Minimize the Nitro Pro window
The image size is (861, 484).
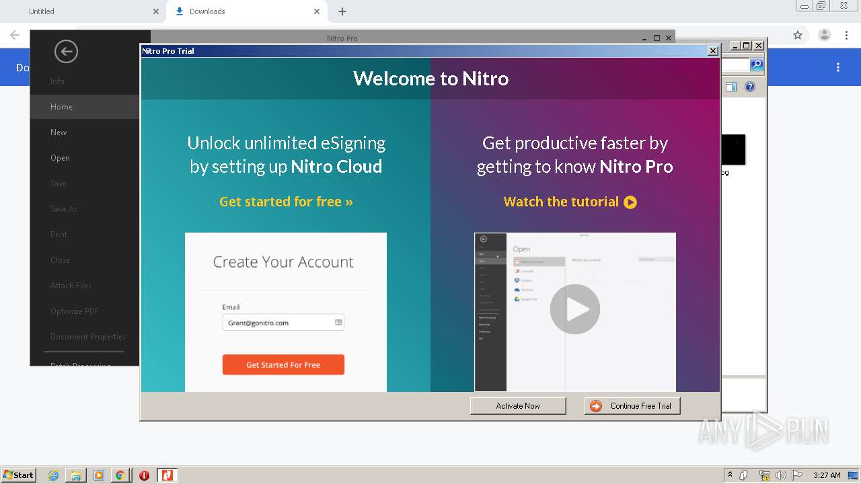(x=646, y=38)
